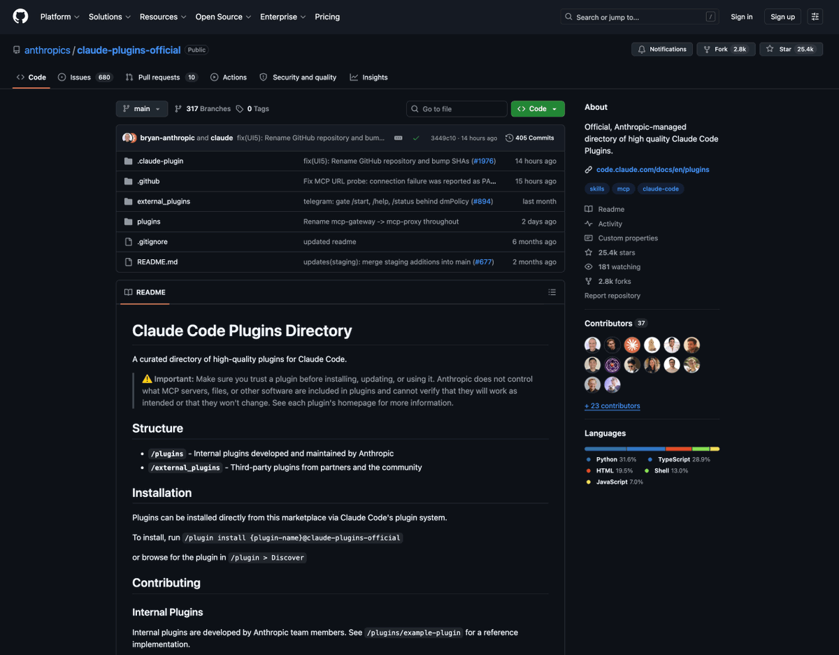Open the Actions tab
839x655 pixels.
coord(229,77)
